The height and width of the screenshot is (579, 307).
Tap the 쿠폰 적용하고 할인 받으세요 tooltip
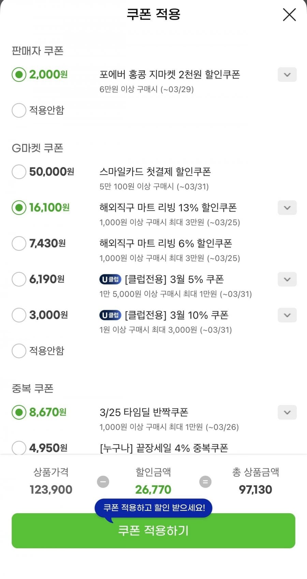pyautogui.click(x=153, y=508)
